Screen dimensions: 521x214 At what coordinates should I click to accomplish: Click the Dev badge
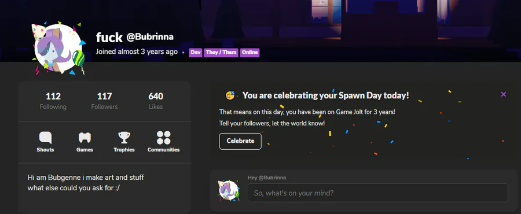click(x=196, y=53)
